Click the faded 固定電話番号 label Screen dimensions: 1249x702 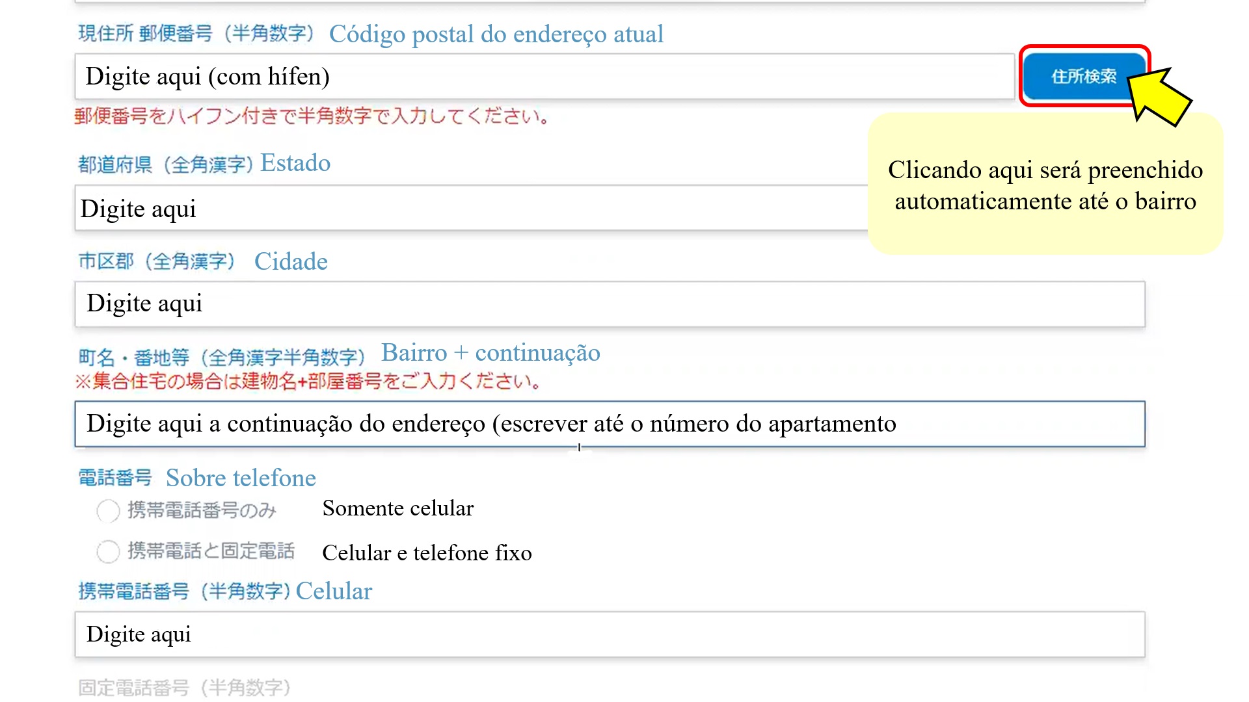[x=184, y=688]
